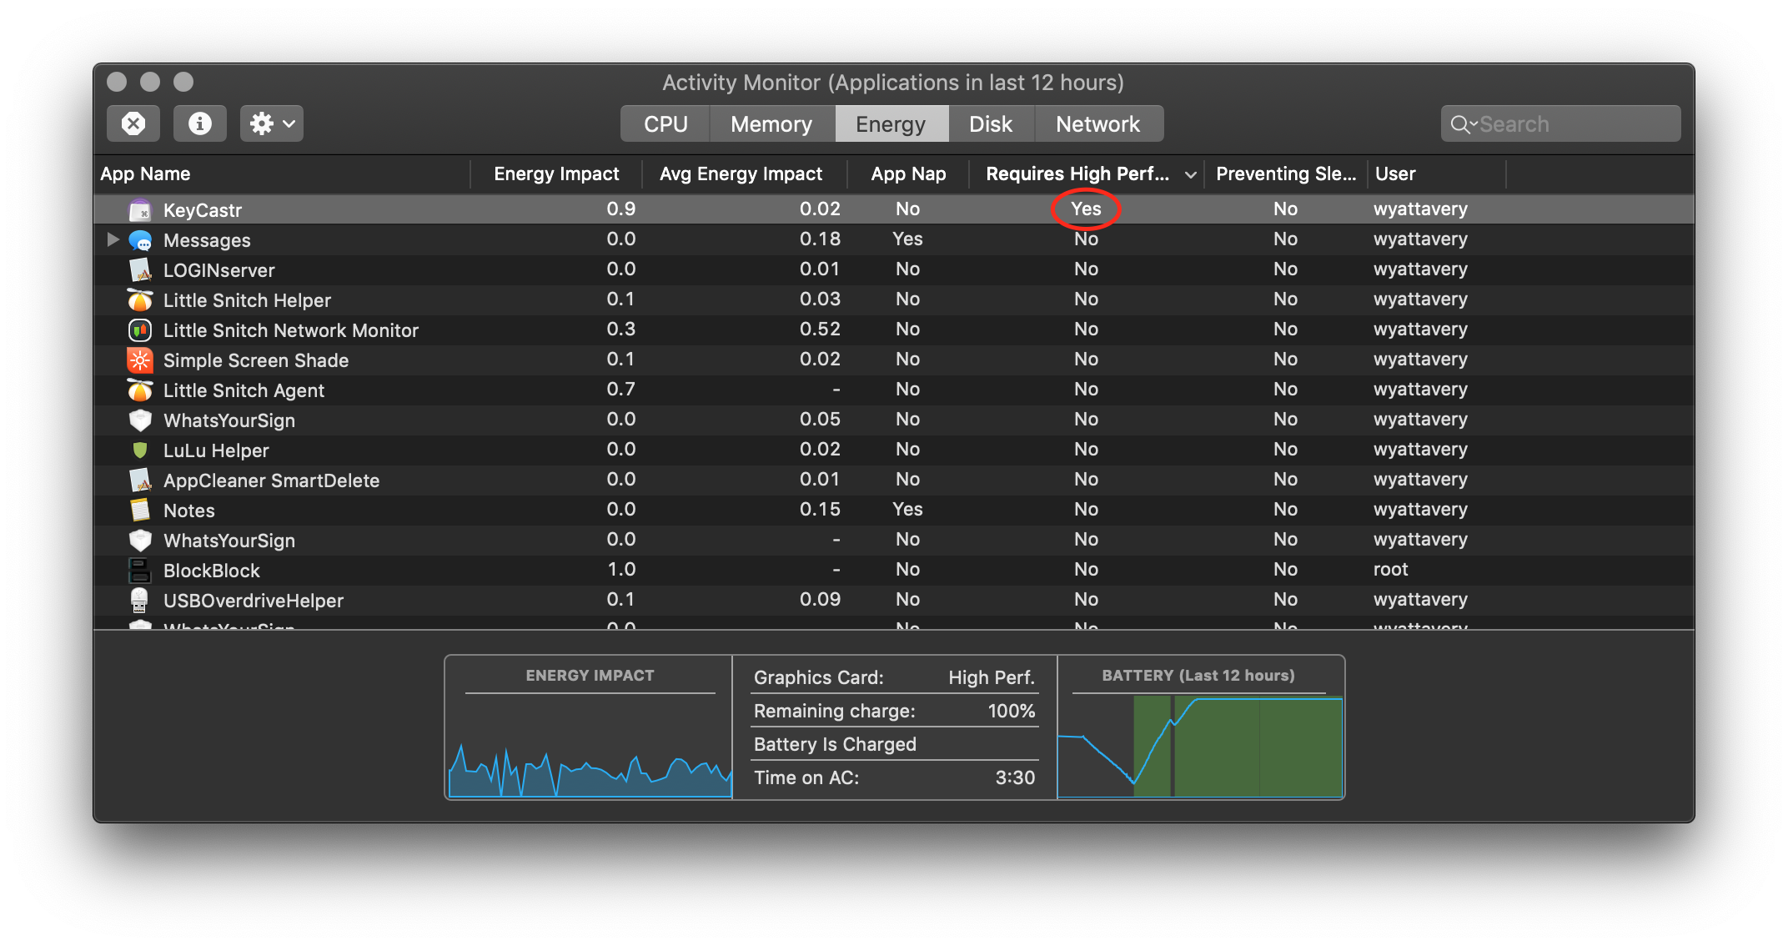
Task: Click the USBOverdriveHelper icon
Action: pos(140,601)
